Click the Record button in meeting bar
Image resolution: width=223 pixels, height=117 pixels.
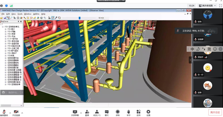click(x=118, y=113)
